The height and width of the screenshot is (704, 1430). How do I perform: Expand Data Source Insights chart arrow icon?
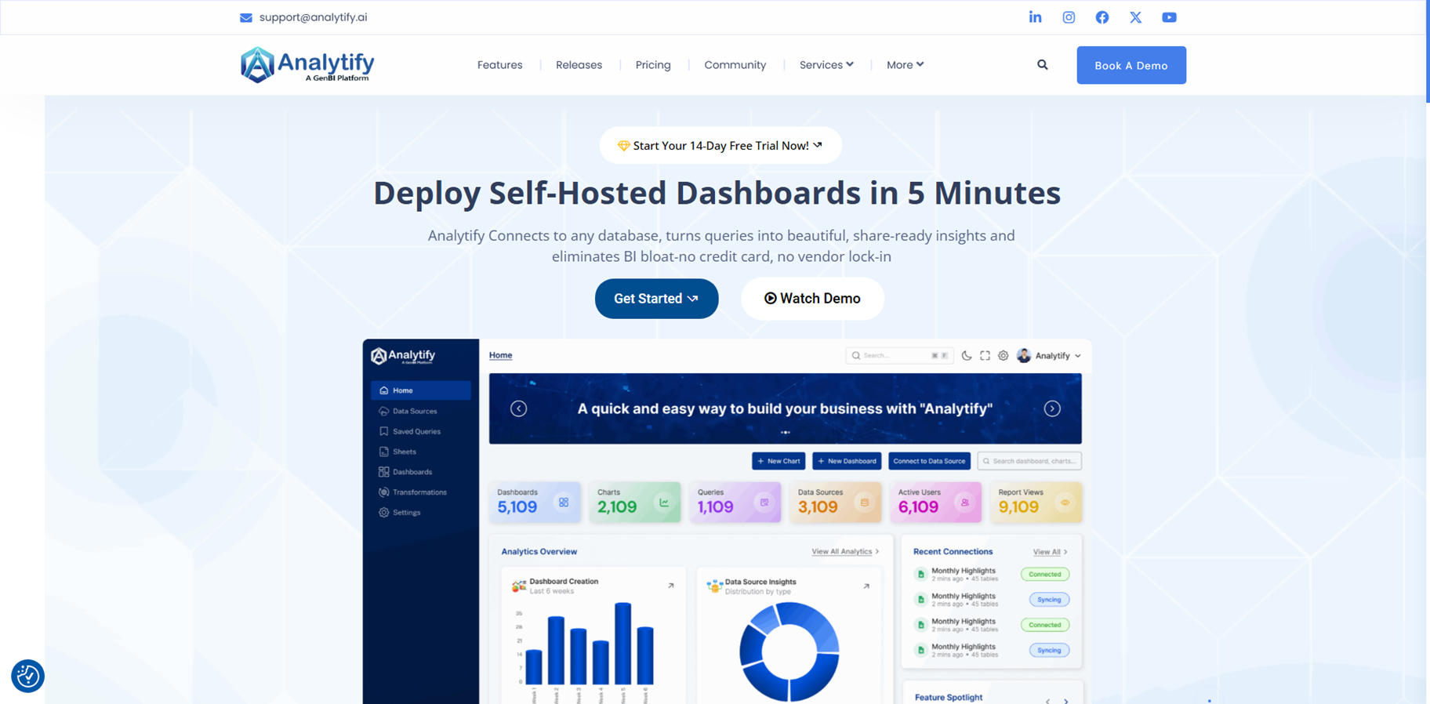click(x=866, y=586)
